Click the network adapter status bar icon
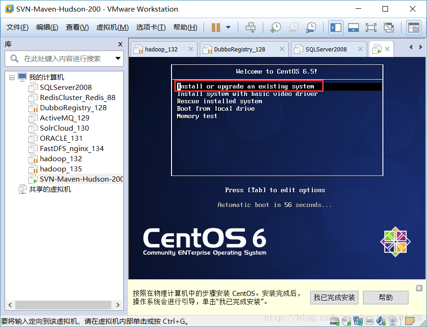The width and height of the screenshot is (427, 327). point(358,321)
